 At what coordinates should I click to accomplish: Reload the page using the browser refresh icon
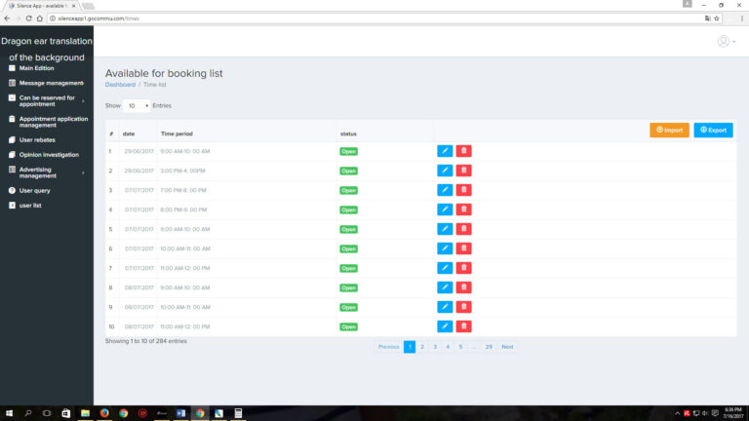pyautogui.click(x=28, y=18)
